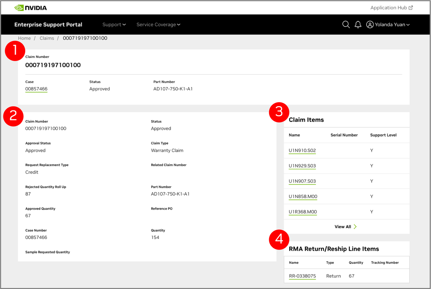Select the large claim number heading
The image size is (431, 289).
pos(53,65)
